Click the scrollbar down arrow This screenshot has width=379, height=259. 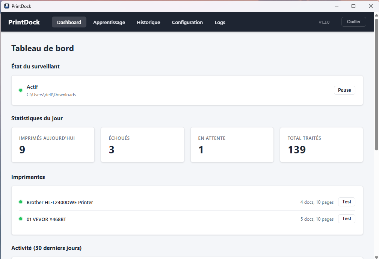point(376,256)
